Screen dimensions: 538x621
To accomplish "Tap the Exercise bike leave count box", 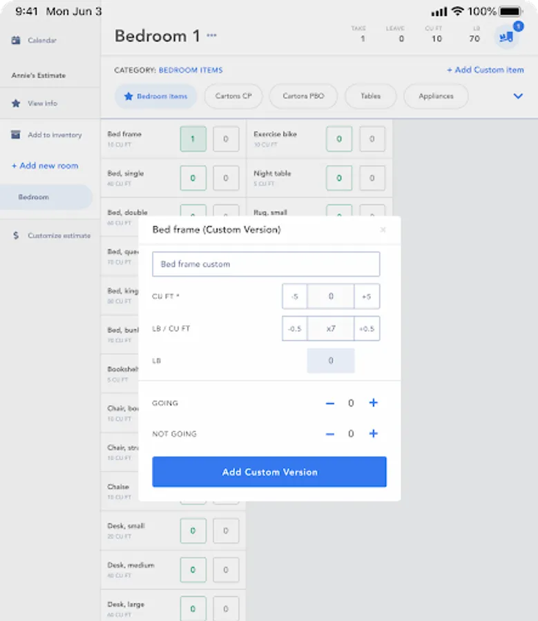I will [372, 139].
